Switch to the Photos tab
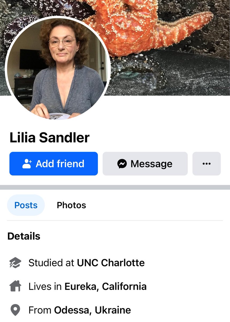This screenshot has height=322, width=230. tap(71, 205)
